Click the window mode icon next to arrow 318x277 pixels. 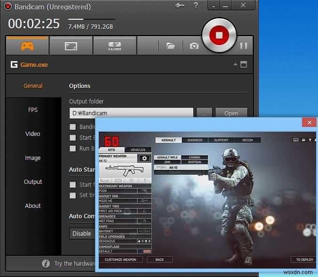244,64
